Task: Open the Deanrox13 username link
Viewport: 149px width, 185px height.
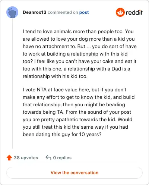Action: click(x=35, y=12)
